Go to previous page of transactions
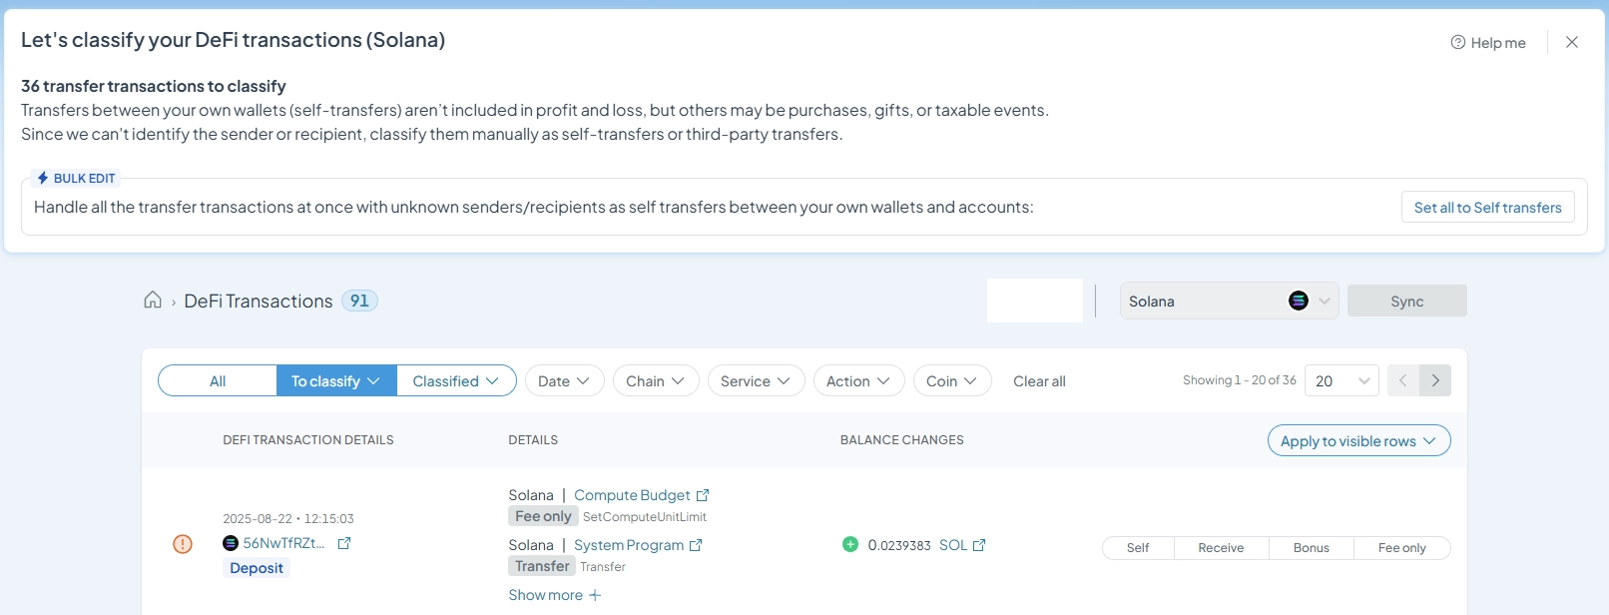 click(x=1403, y=380)
